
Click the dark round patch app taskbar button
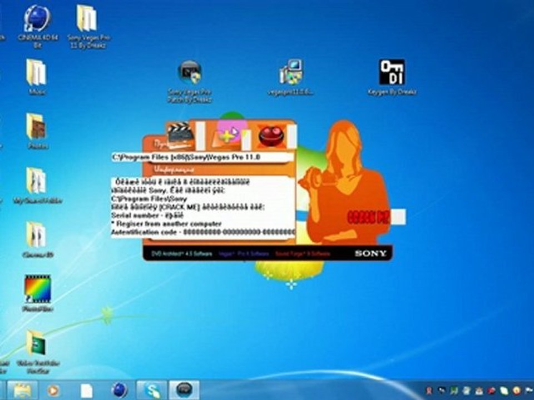(184, 391)
